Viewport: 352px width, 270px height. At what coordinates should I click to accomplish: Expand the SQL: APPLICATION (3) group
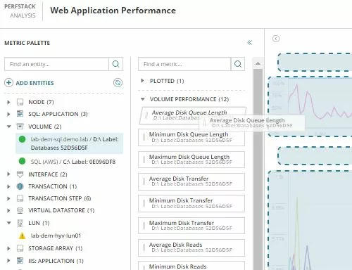[8, 114]
